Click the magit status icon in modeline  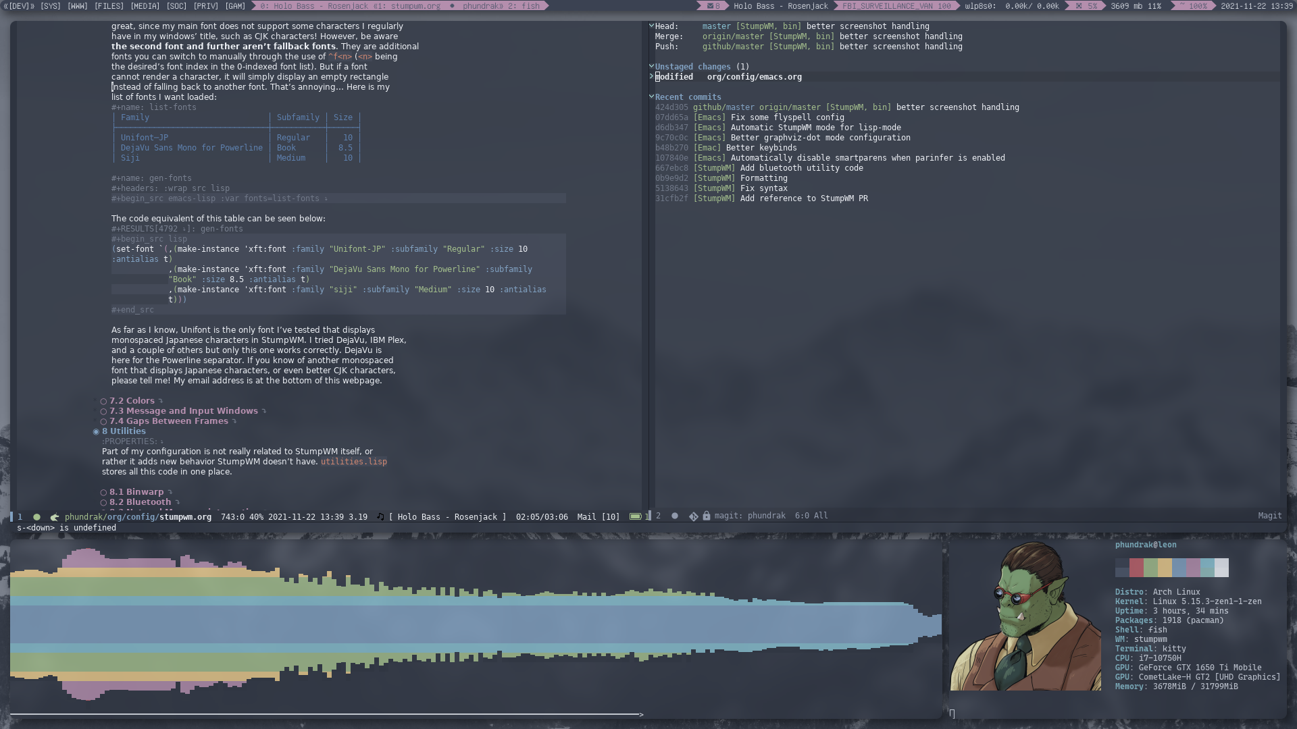tap(694, 516)
